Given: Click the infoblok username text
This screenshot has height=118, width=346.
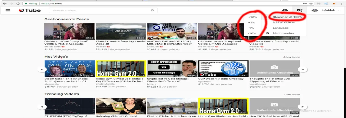Looking at the screenshot, I should pos(328,10).
